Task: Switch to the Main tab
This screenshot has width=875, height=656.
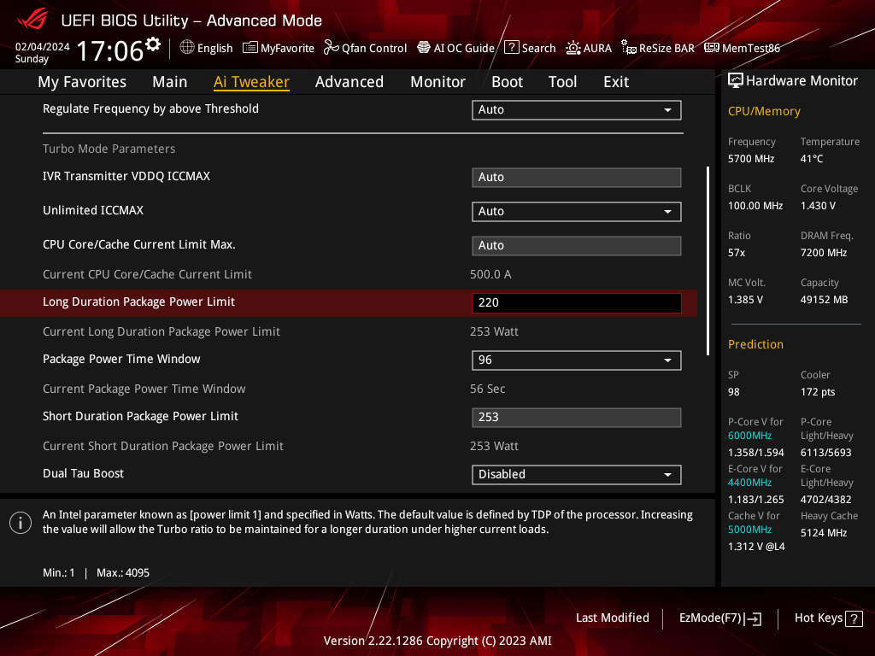Action: pos(170,82)
